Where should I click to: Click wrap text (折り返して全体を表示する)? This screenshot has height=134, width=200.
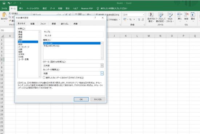coord(107,15)
